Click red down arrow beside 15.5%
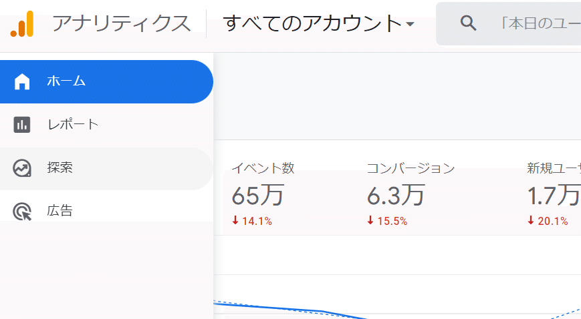Viewport: 581px width, 319px height. click(370, 221)
